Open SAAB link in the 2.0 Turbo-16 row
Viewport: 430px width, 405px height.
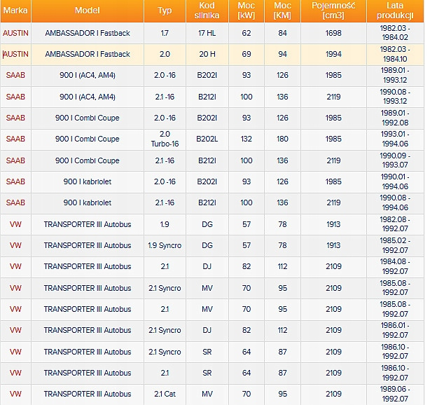tap(15, 139)
